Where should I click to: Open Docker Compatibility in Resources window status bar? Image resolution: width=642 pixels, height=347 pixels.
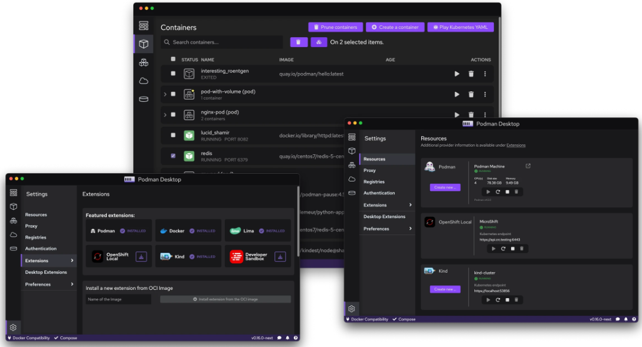[367, 319]
